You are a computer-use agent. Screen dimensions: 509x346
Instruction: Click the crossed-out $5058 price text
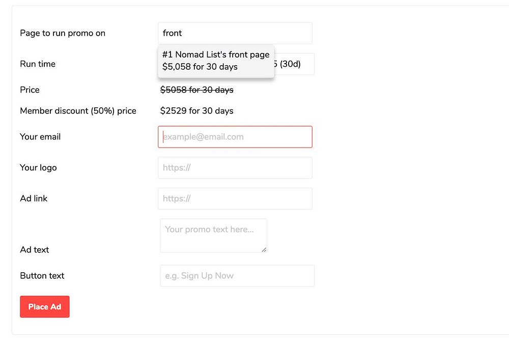196,90
